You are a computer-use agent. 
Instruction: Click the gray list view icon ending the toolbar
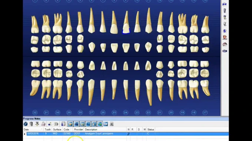pyautogui.click(x=112, y=124)
